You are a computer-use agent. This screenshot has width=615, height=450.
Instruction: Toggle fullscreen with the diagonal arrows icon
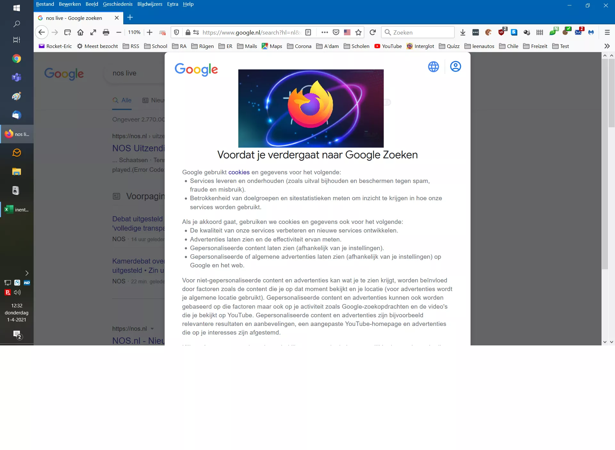93,32
